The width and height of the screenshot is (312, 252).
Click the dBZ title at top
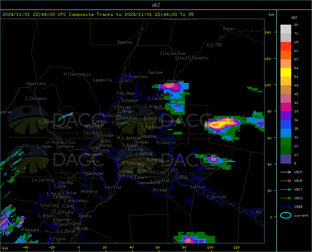[156, 5]
